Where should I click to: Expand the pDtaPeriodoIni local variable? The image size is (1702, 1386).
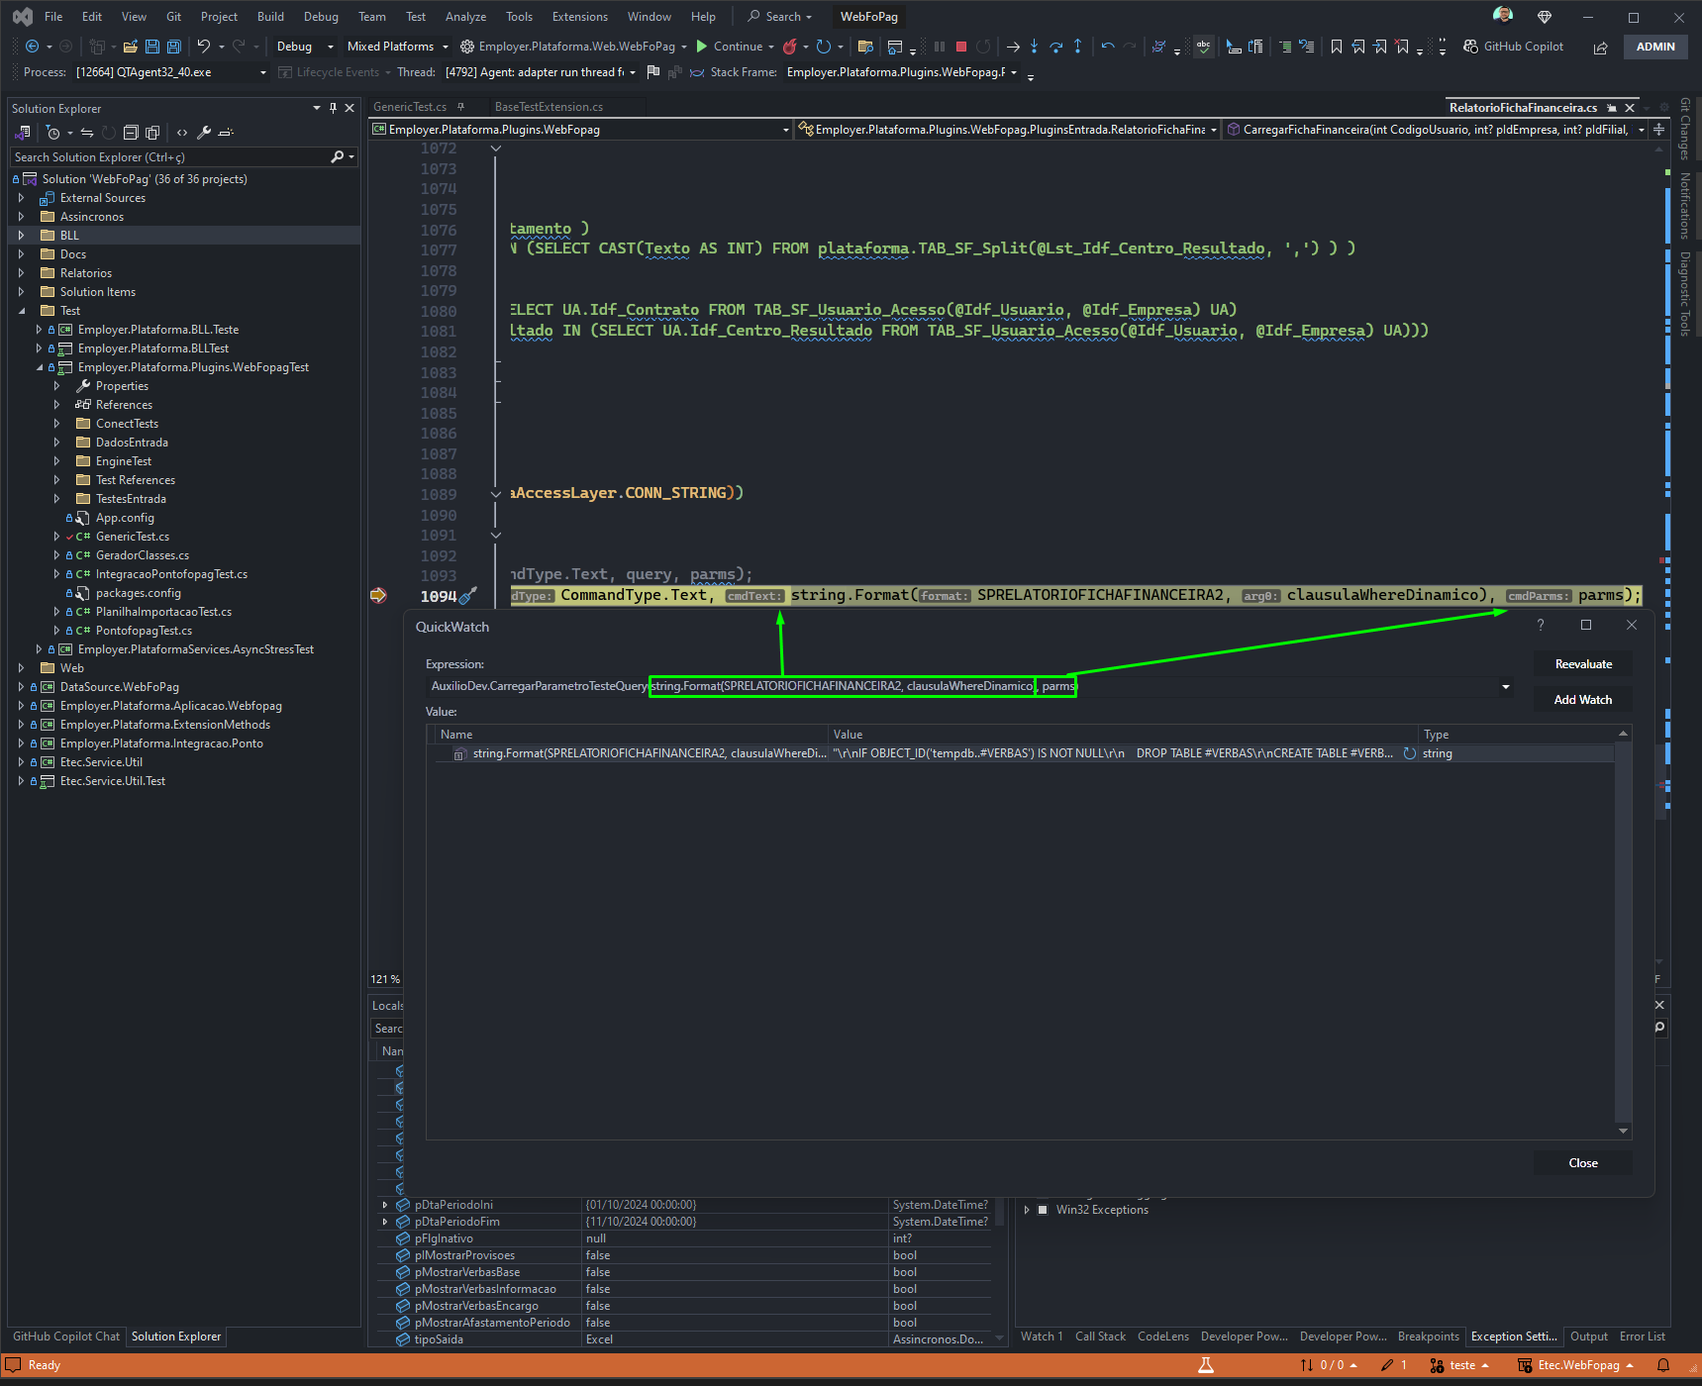click(x=385, y=1205)
